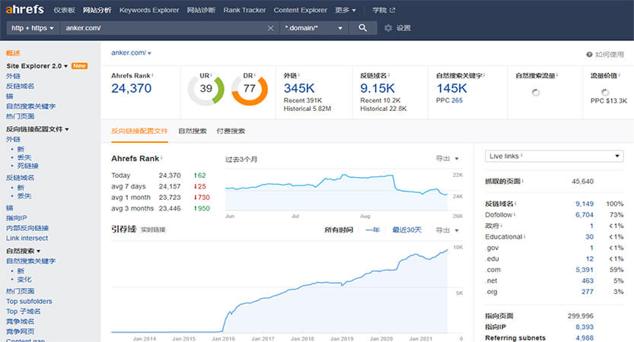The width and height of the screenshot is (634, 342).
Task: Open 指向IP in sidebar
Action: click(17, 218)
